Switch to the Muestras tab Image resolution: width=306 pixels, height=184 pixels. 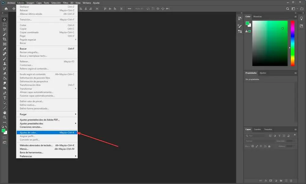[257, 17]
